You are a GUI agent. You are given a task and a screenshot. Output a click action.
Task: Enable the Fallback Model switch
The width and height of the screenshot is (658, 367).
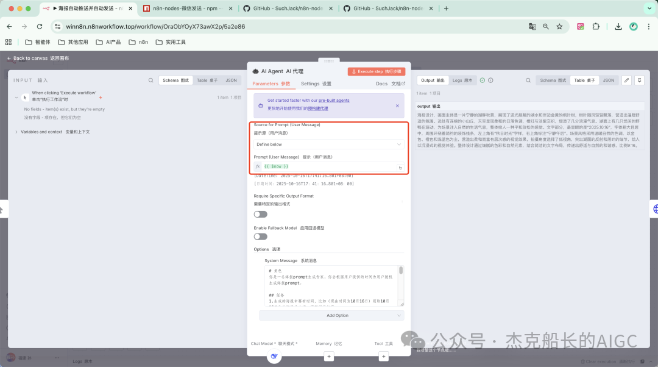[261, 237]
